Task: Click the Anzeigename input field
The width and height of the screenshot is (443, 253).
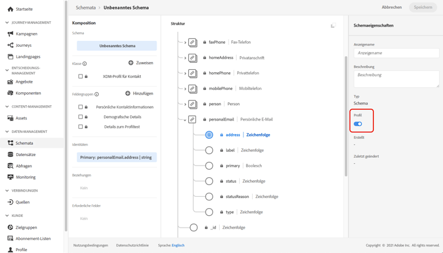Action: 396,53
